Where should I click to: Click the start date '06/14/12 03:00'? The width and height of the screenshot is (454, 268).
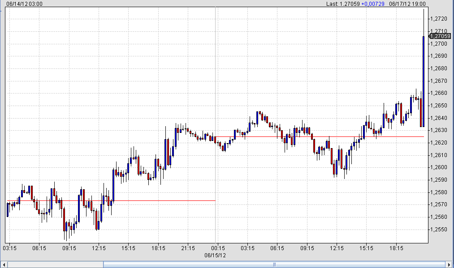pyautogui.click(x=24, y=4)
